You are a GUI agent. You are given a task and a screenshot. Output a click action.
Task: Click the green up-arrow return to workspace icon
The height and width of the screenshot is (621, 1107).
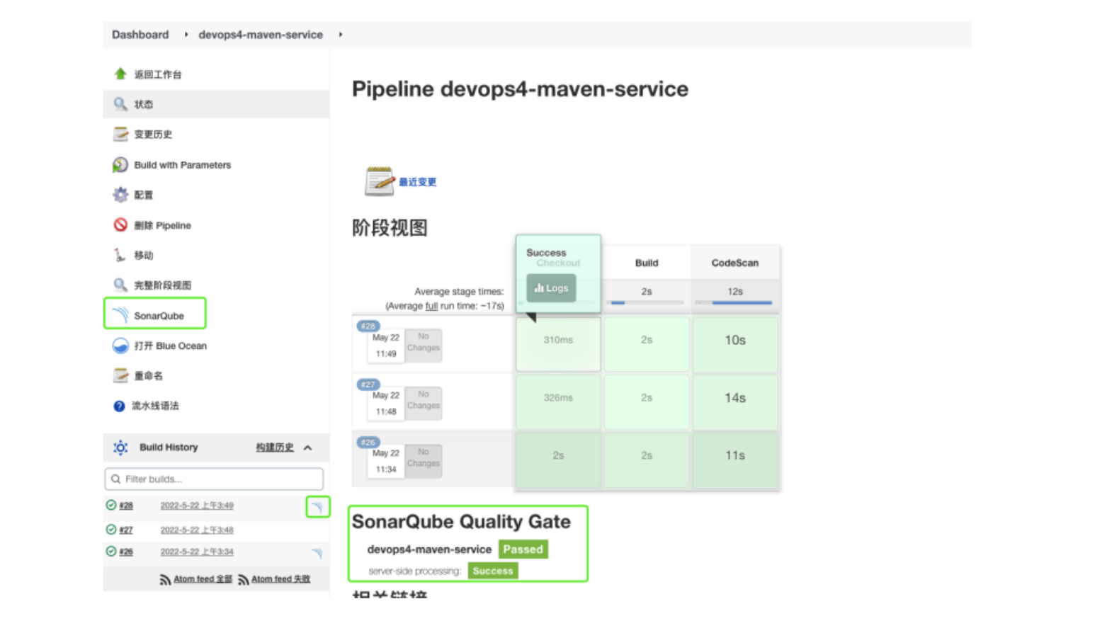pyautogui.click(x=120, y=74)
